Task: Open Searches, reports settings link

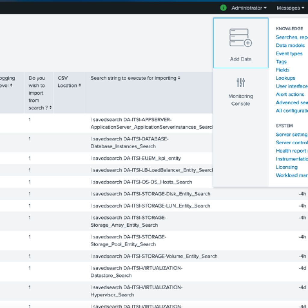Action: 292,37
